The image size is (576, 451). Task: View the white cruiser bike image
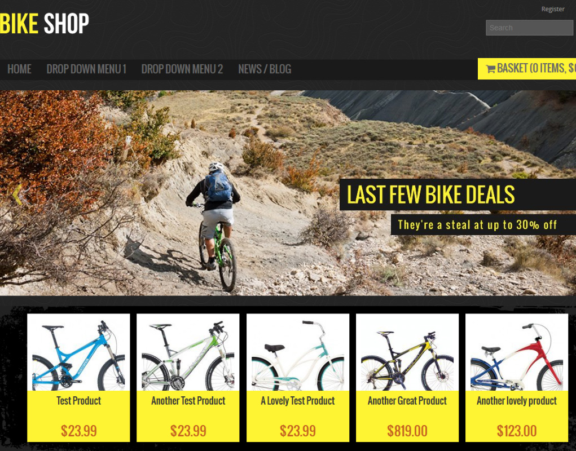click(x=297, y=352)
